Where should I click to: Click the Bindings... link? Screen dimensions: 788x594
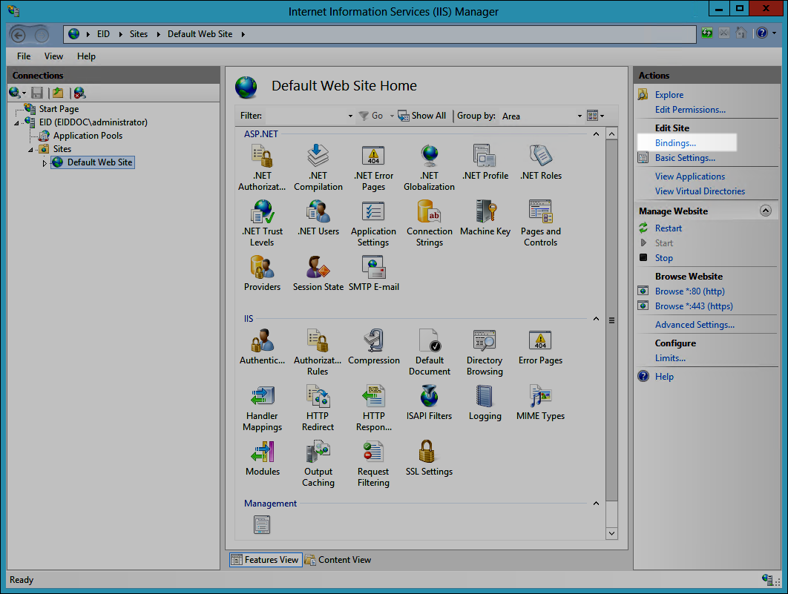coord(675,143)
